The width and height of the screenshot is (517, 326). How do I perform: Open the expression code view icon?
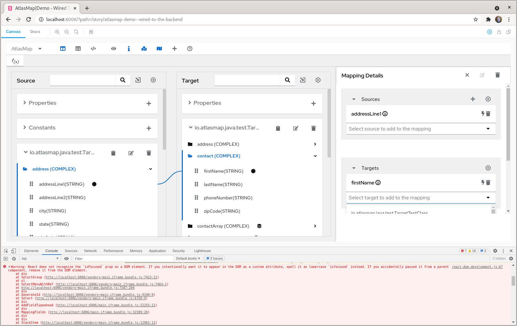[93, 49]
